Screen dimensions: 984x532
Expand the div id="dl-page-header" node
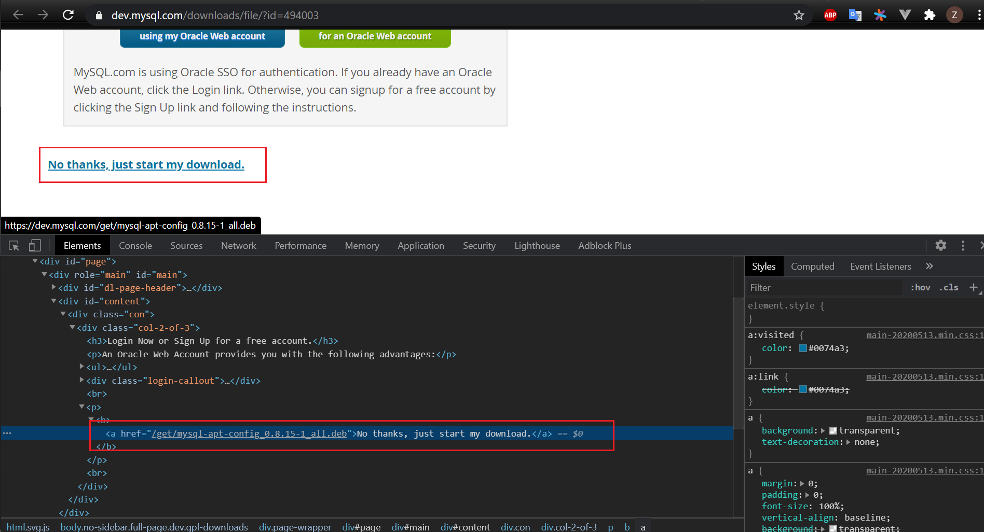tap(53, 287)
